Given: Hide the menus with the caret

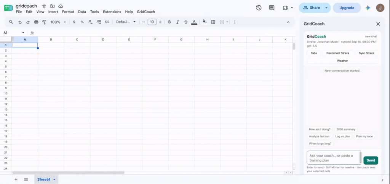Looking at the screenshot, I should (288, 22).
